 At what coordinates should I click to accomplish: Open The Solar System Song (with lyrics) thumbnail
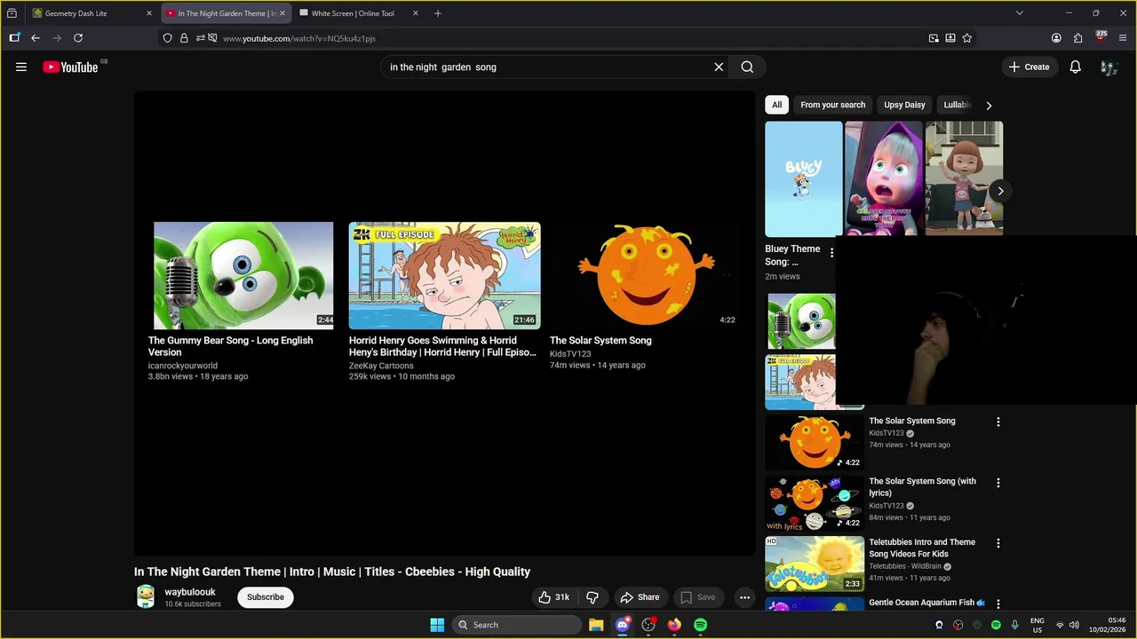coord(815,503)
